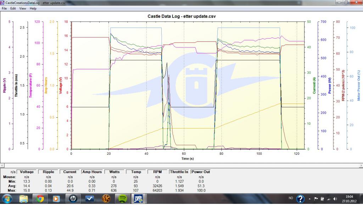Image resolution: width=363 pixels, height=206 pixels.
Task: Click the Throttle In column header
Action: coord(179,172)
